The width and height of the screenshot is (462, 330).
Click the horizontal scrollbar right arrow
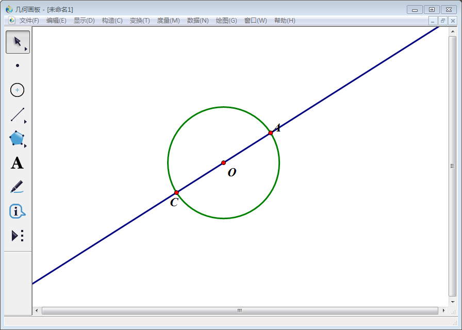tap(443, 310)
